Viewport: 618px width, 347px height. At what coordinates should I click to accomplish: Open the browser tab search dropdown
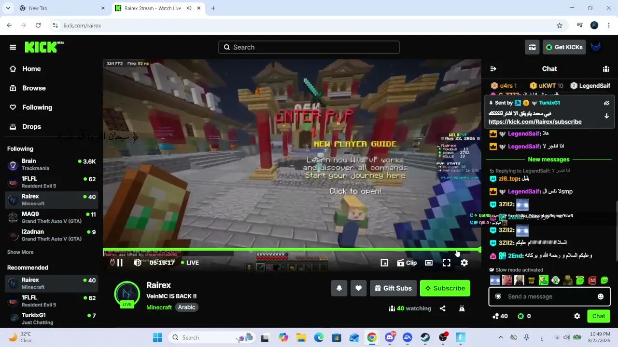8,8
